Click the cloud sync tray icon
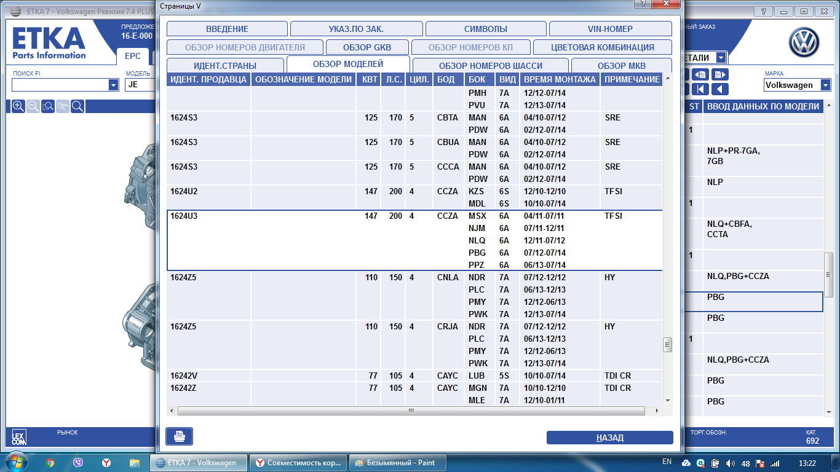This screenshot has width=840, height=472. pyautogui.click(x=686, y=463)
